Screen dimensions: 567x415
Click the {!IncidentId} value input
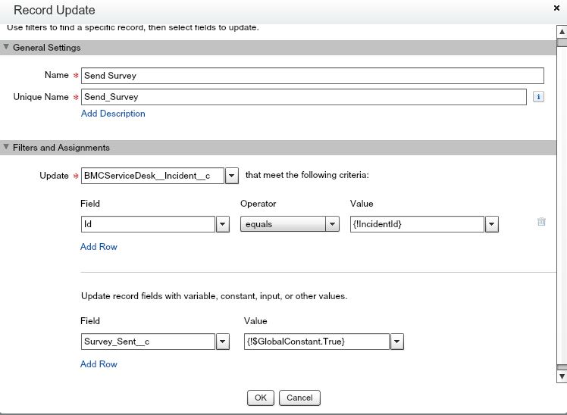point(416,224)
